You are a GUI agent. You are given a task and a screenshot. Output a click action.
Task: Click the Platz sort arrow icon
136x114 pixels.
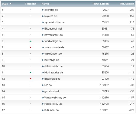tap(11, 4)
